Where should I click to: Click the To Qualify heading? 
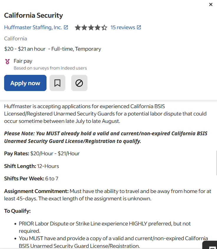click(17, 211)
